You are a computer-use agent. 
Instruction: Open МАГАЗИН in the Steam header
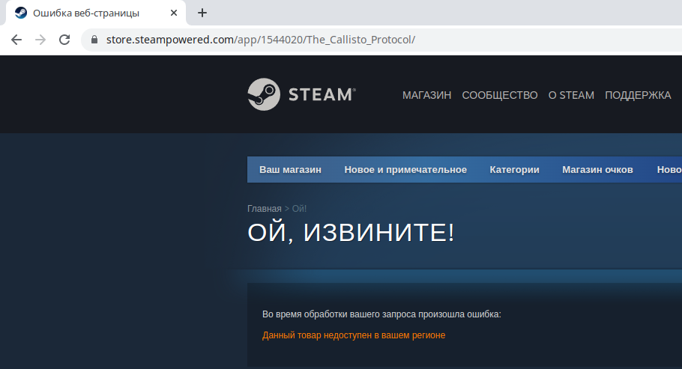tap(426, 95)
